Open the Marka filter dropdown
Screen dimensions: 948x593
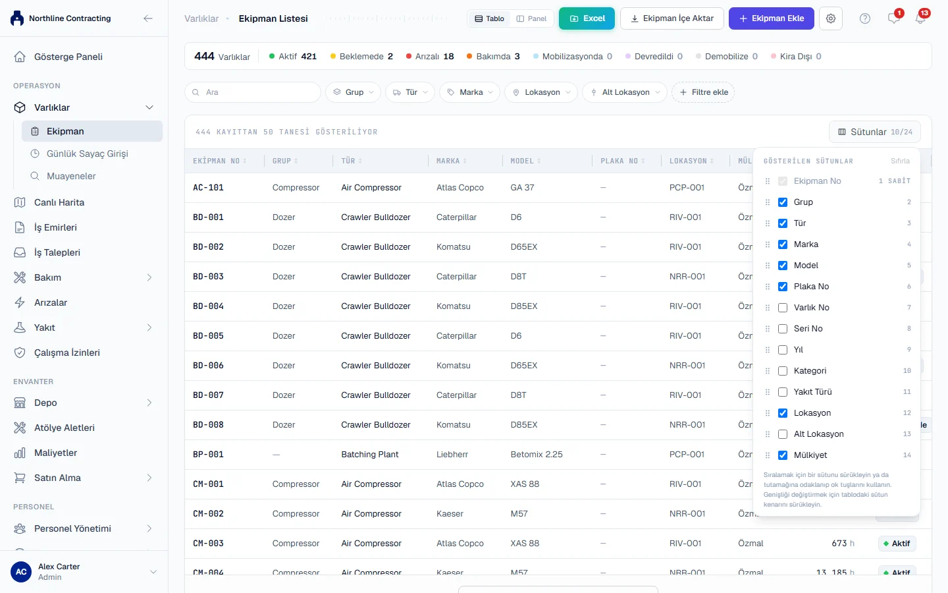tap(469, 92)
